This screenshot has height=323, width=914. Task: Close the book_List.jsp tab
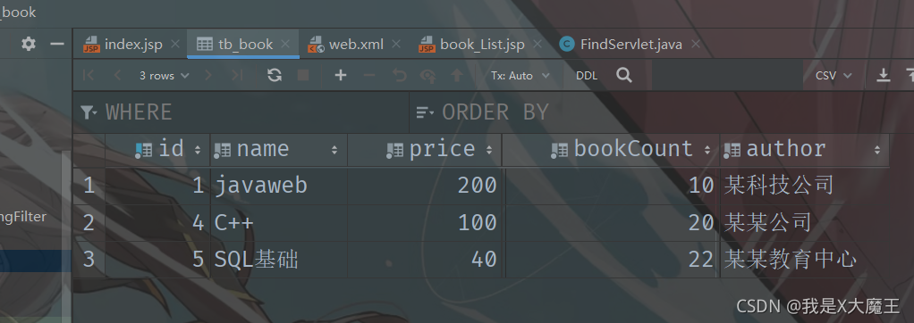coord(537,45)
